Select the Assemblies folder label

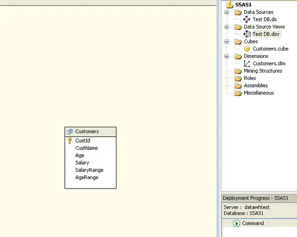click(x=256, y=85)
